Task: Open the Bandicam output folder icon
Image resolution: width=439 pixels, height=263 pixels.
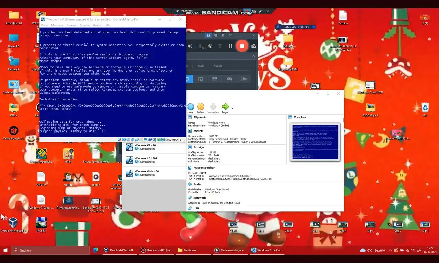Action: pos(215,35)
